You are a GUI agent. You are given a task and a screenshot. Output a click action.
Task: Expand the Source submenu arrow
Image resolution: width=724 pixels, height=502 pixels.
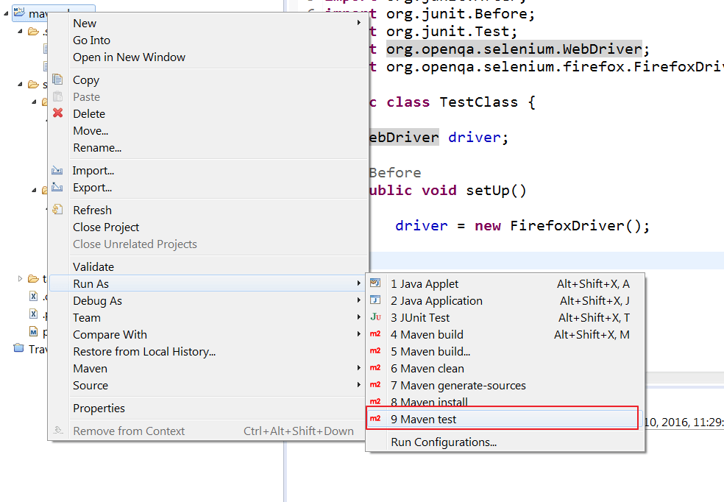[359, 385]
